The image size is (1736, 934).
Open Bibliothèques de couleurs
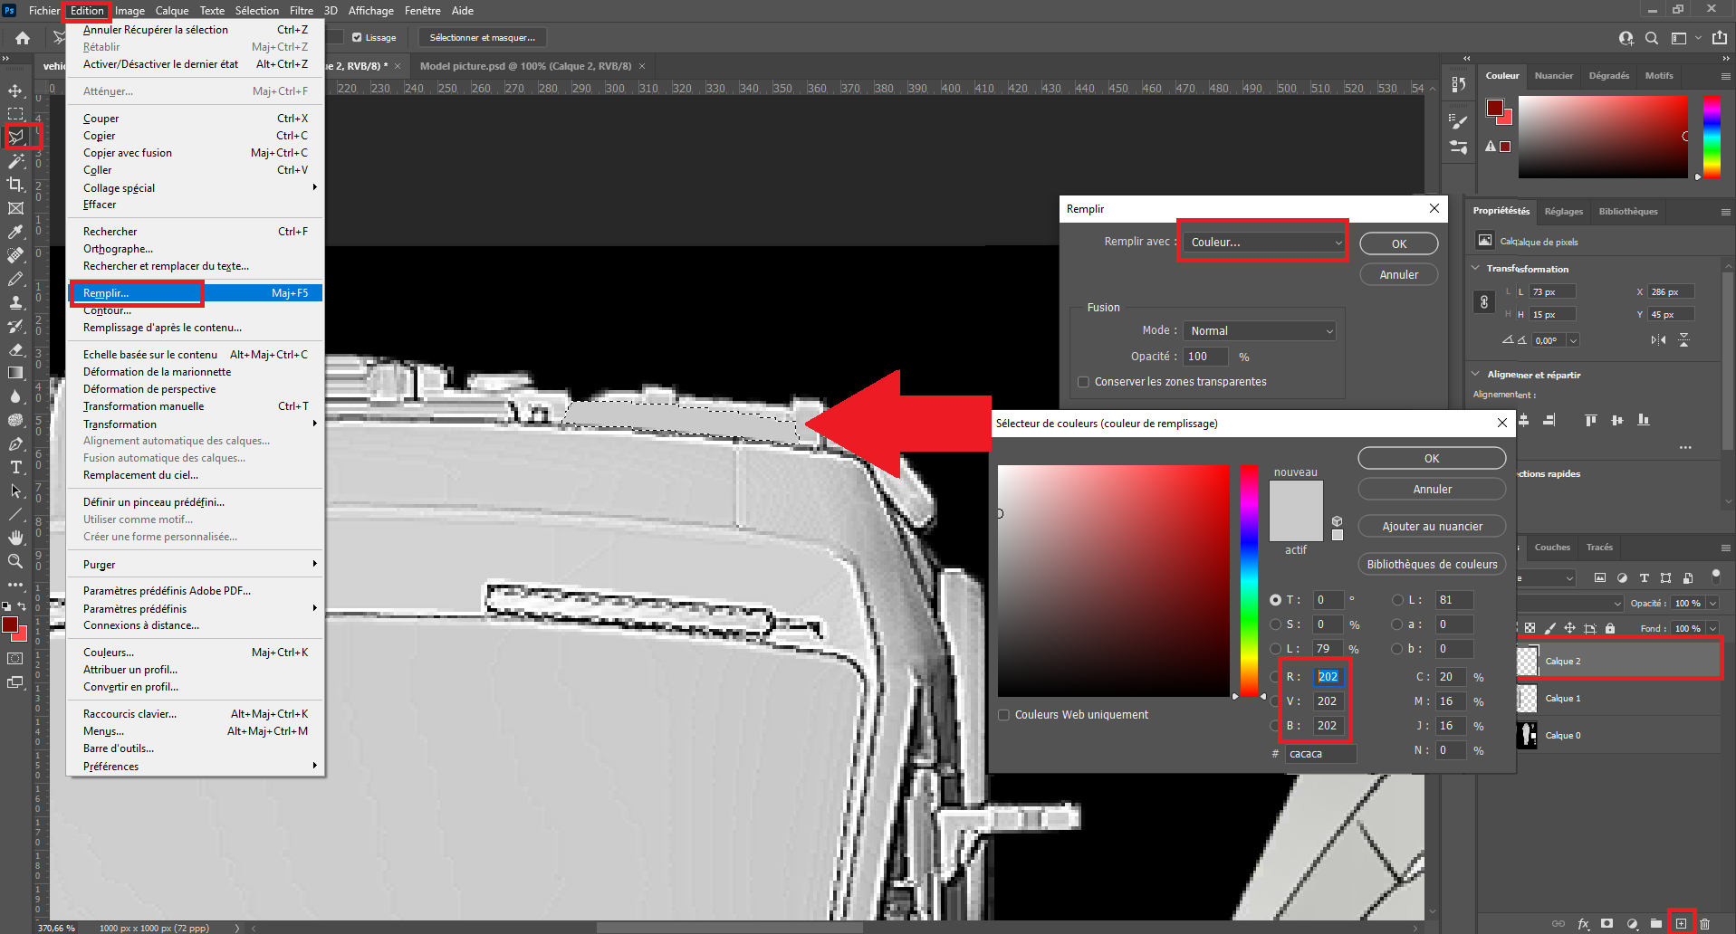point(1432,565)
